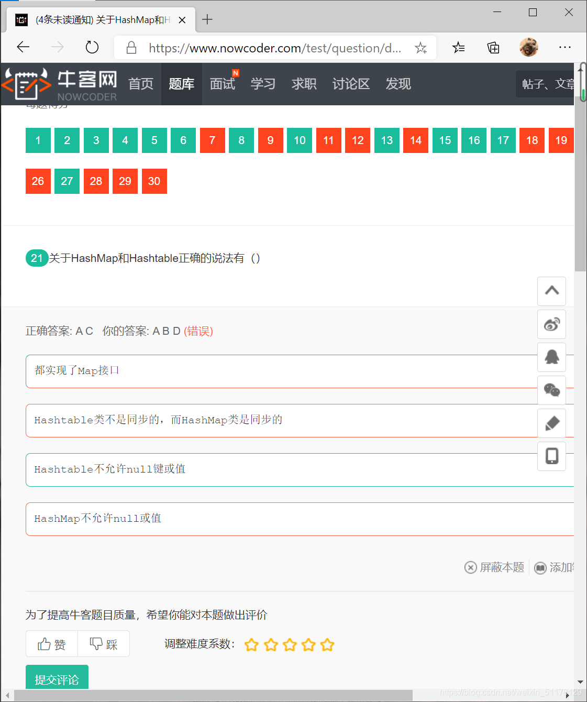587x702 pixels.
Task: Jump to question 1
Action: [38, 140]
